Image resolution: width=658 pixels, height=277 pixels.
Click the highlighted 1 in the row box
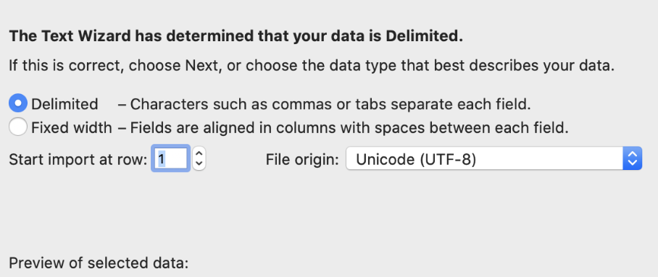coord(161,159)
